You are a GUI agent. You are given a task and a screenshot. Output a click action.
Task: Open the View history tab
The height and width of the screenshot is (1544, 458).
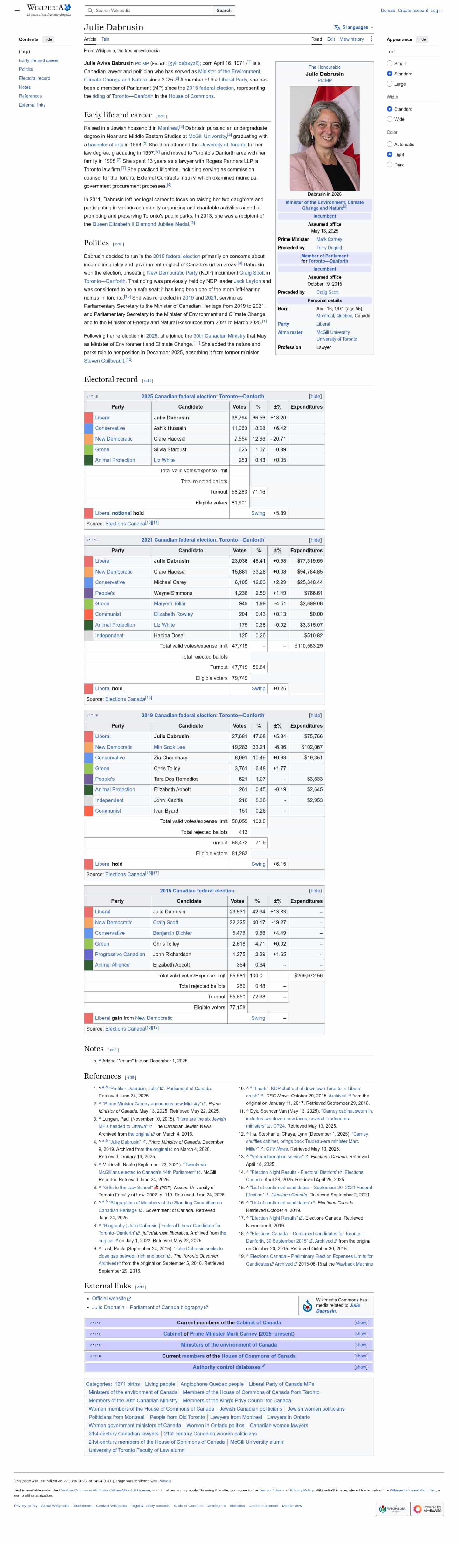point(352,39)
